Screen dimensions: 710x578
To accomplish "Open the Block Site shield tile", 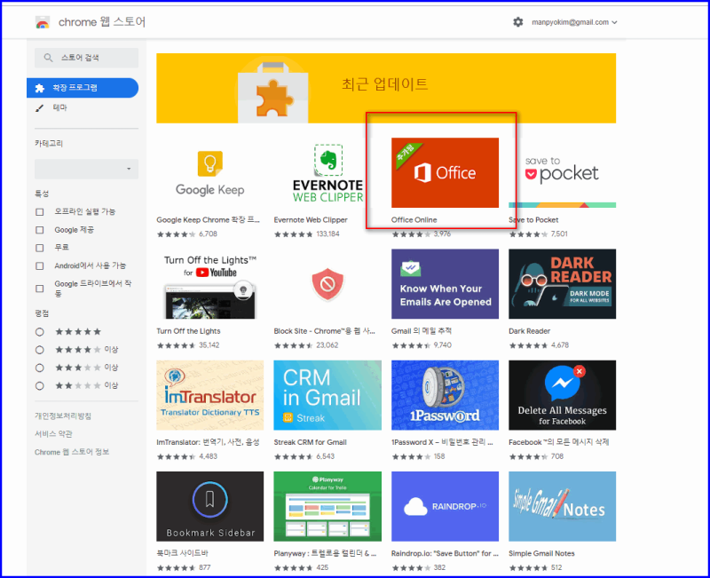I will [327, 284].
